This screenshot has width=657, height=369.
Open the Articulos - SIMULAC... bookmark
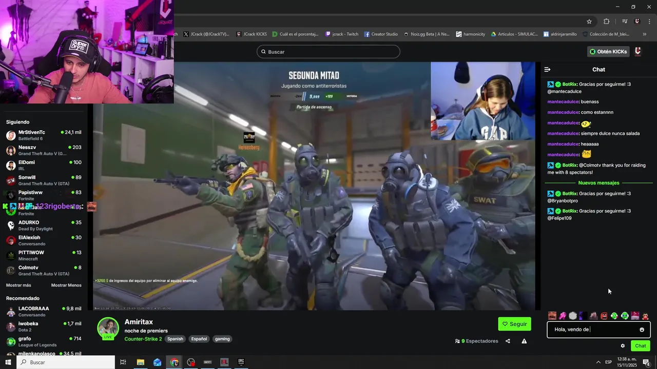coord(514,34)
